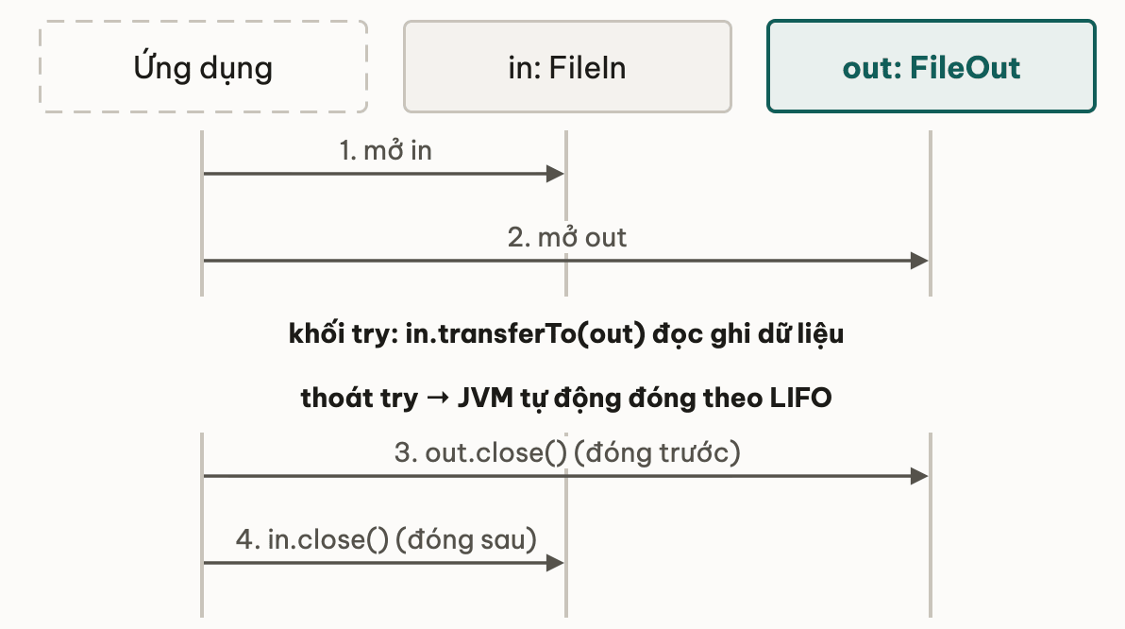Click the '4. in.close() (đóng sau)' label

tap(386, 539)
